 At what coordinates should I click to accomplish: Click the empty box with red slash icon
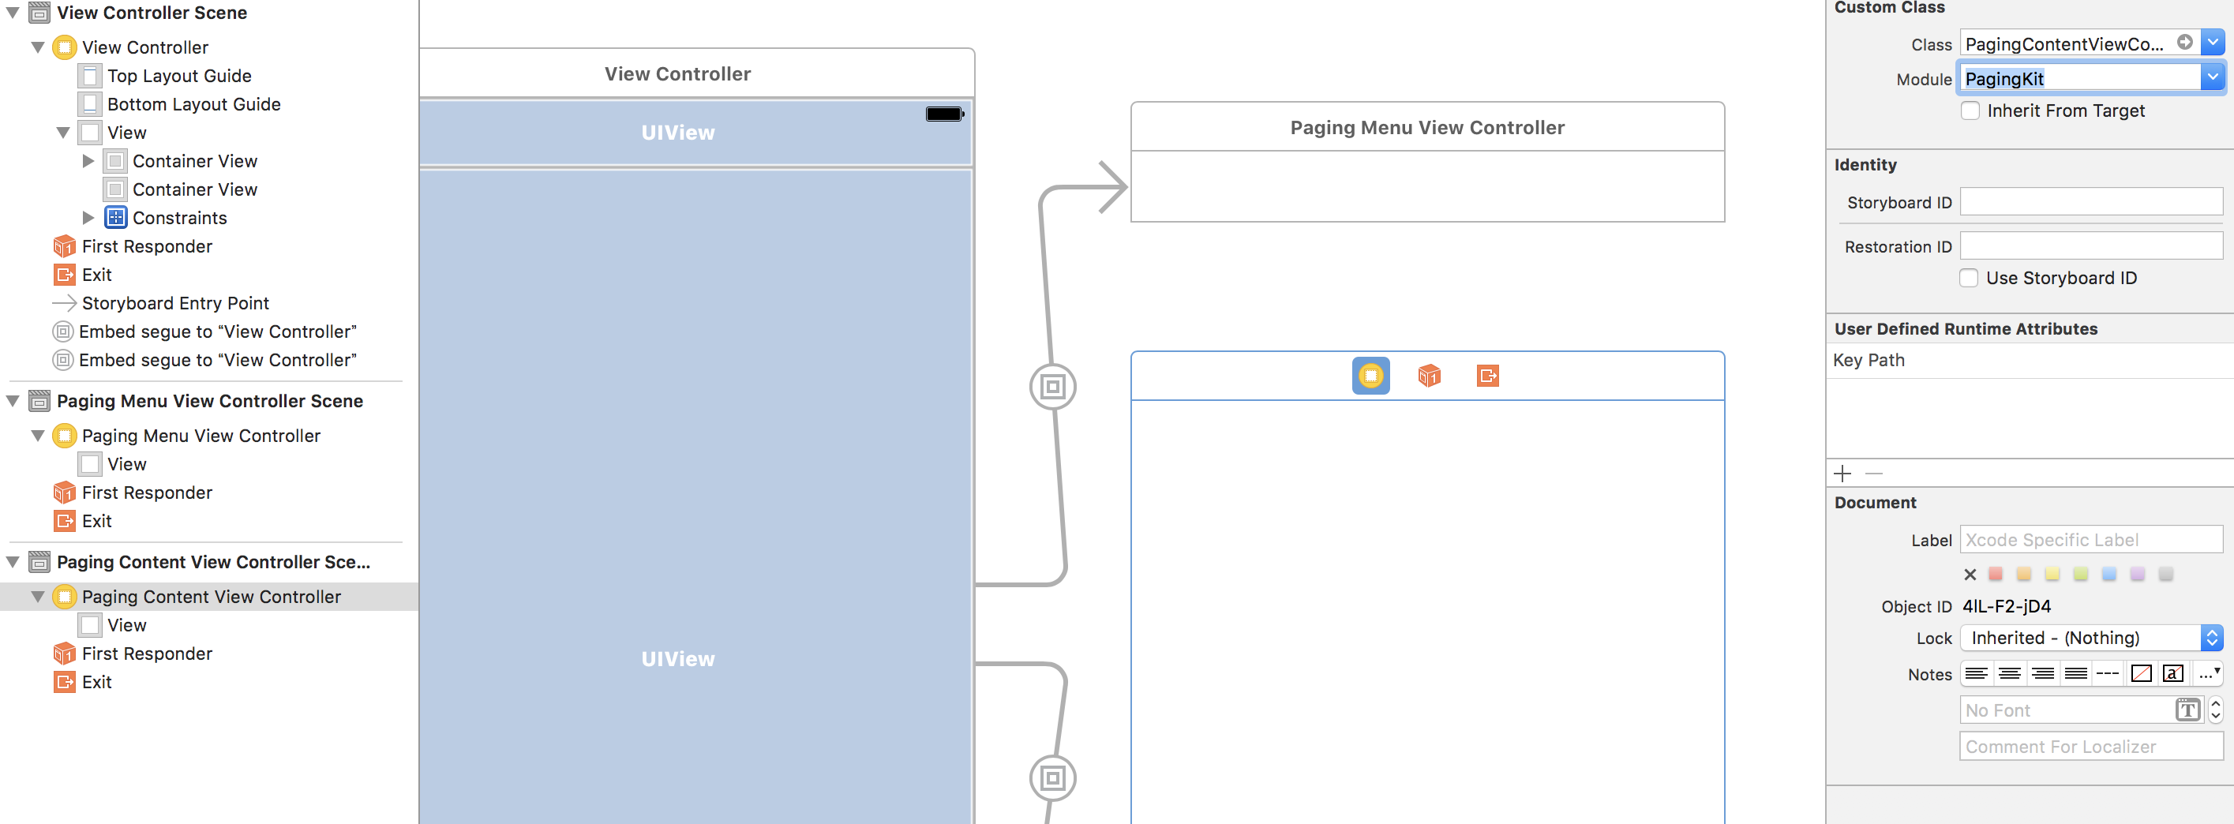point(2141,673)
